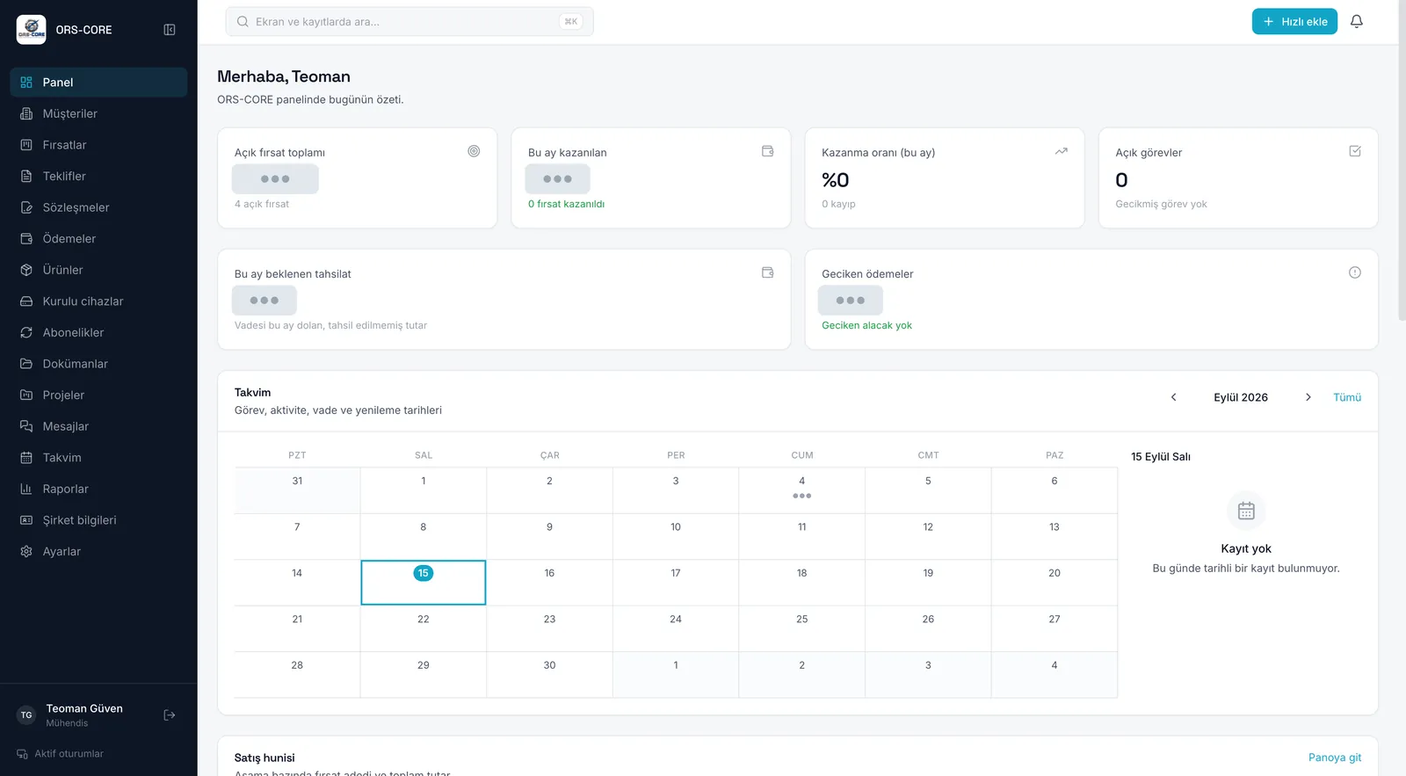Click the Ürünler box icon

(26, 270)
